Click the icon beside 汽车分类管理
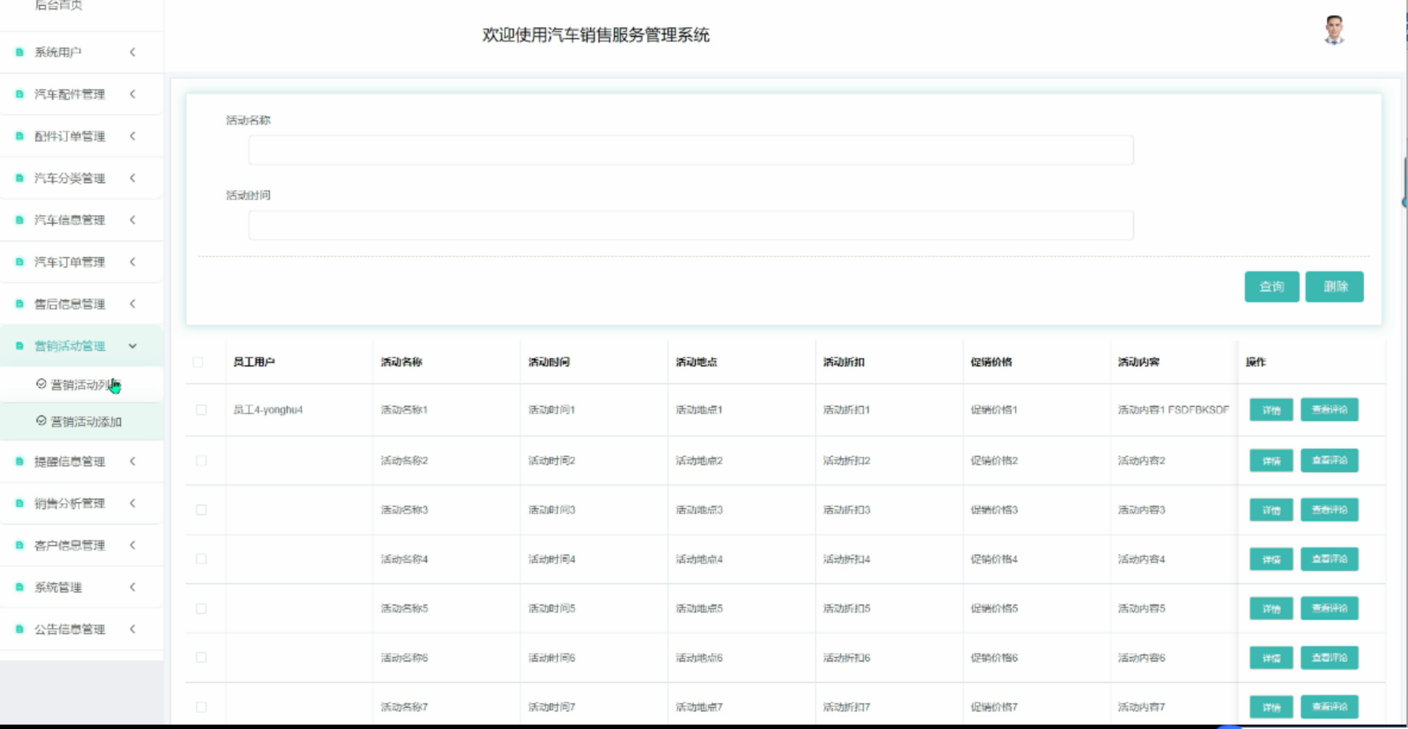Screen dimensions: 1408x729 [x=20, y=178]
